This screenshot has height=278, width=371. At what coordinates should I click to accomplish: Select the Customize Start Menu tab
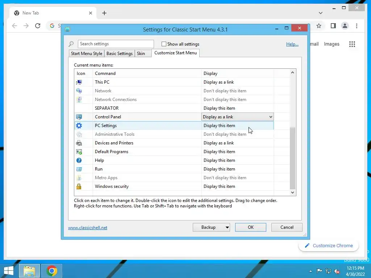click(176, 53)
